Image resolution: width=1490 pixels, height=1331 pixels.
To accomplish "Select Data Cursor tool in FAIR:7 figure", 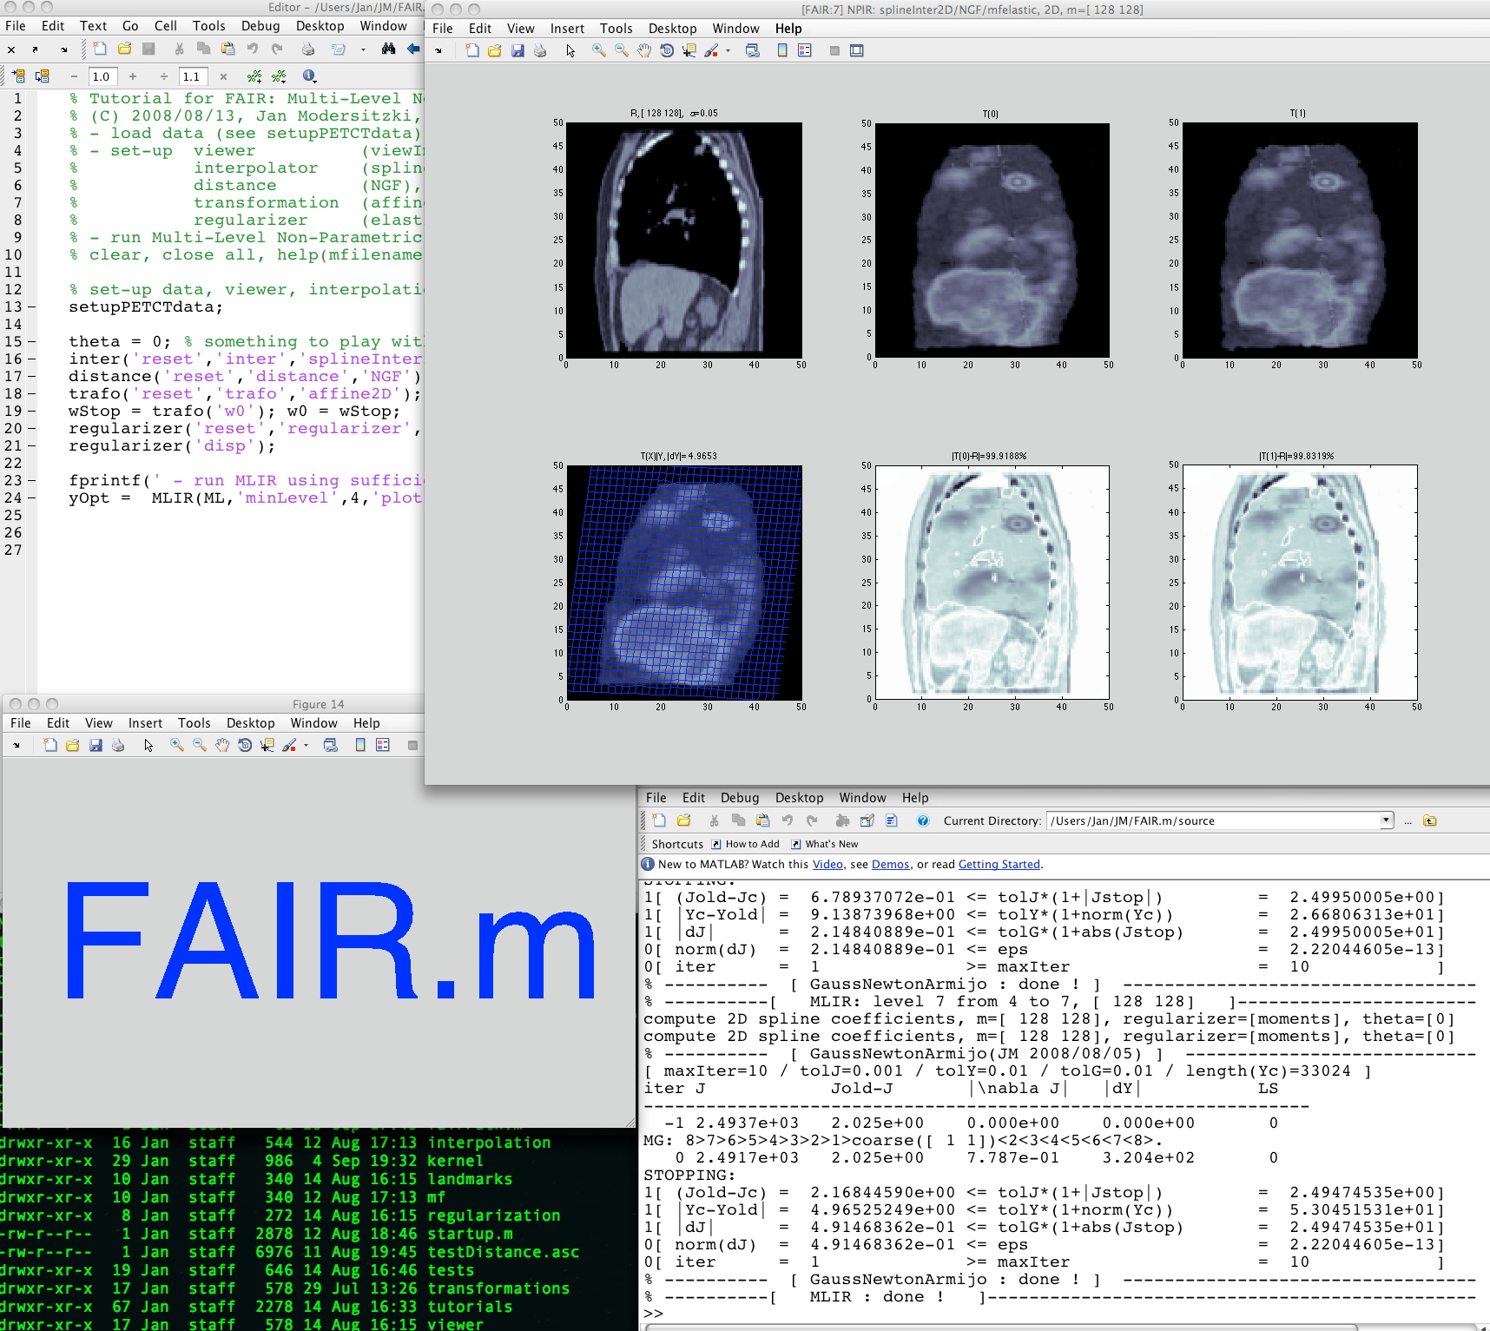I will point(689,50).
